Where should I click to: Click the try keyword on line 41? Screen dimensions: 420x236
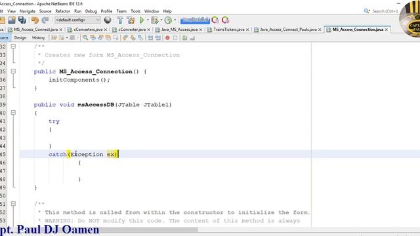pyautogui.click(x=54, y=121)
